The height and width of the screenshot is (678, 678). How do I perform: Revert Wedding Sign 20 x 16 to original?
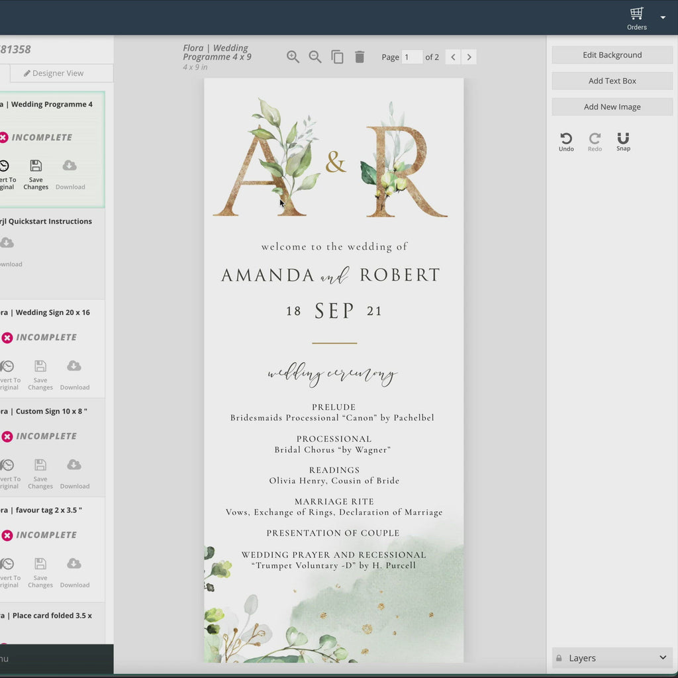point(9,375)
